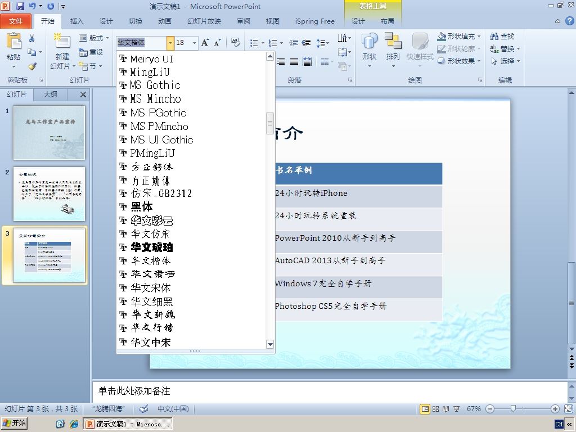
Task: Increase font size with large A button
Action: click(x=205, y=43)
